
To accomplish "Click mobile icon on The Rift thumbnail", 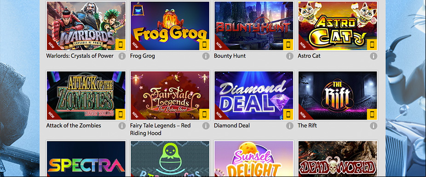I will [372, 115].
